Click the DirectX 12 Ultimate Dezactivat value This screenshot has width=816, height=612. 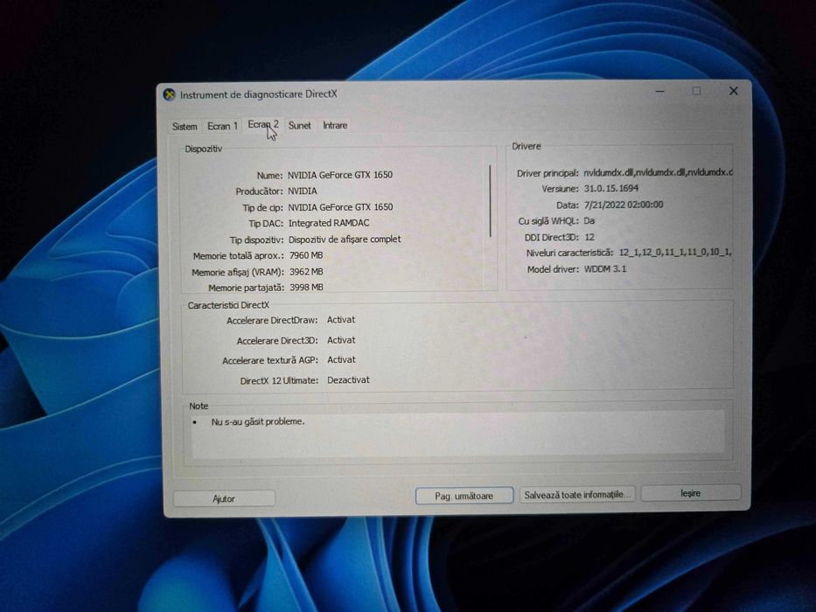coord(348,380)
